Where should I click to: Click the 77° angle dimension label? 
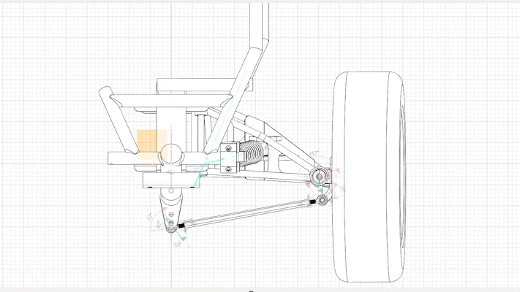pyautogui.click(x=150, y=217)
